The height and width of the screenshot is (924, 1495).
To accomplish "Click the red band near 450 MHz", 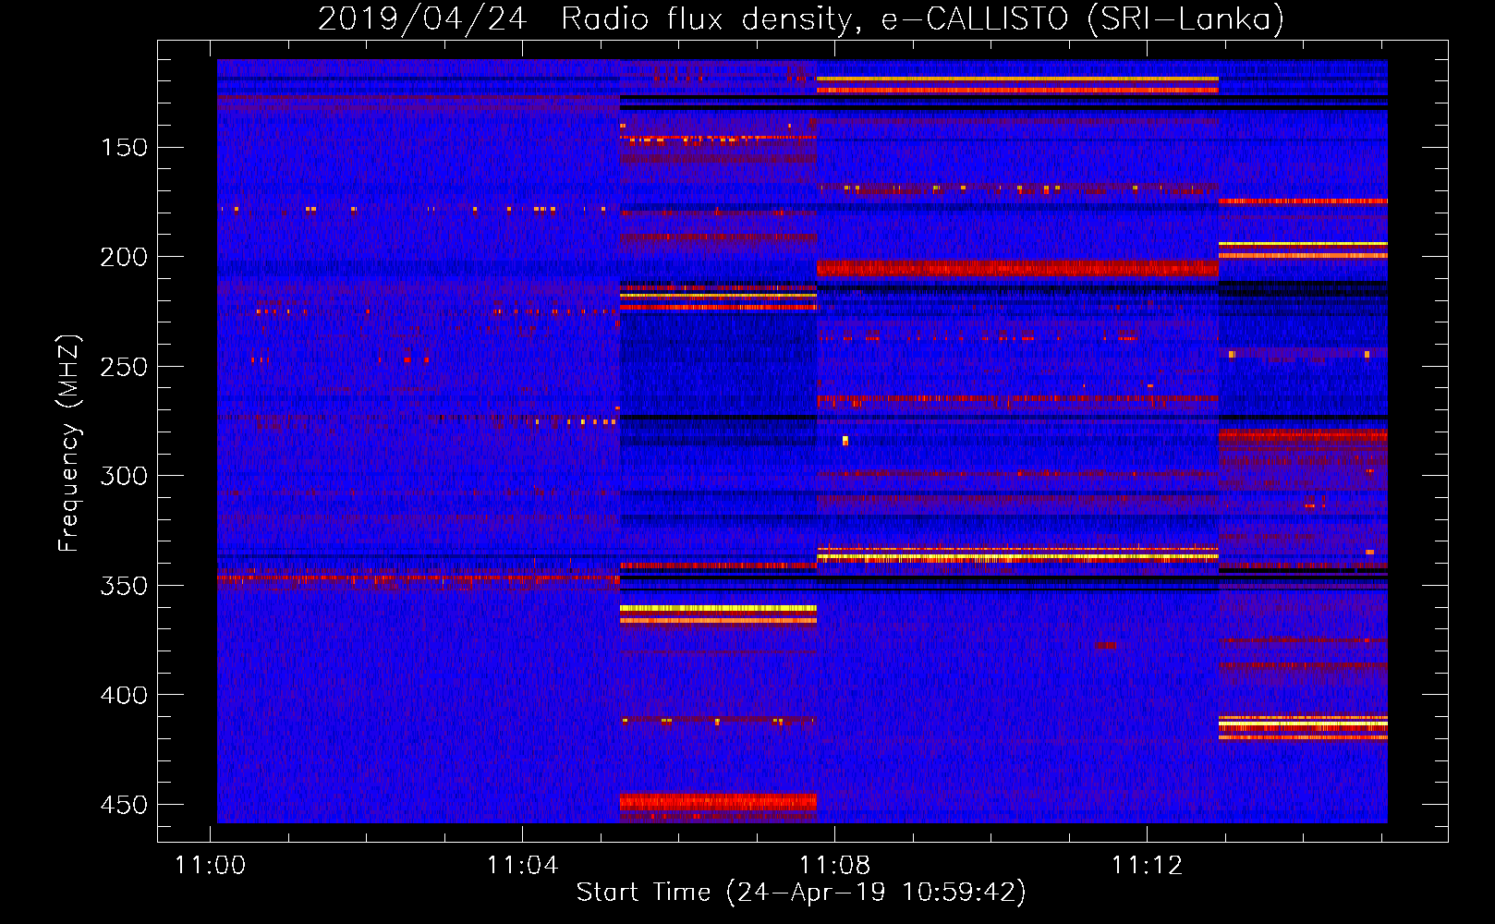I will tap(718, 802).
